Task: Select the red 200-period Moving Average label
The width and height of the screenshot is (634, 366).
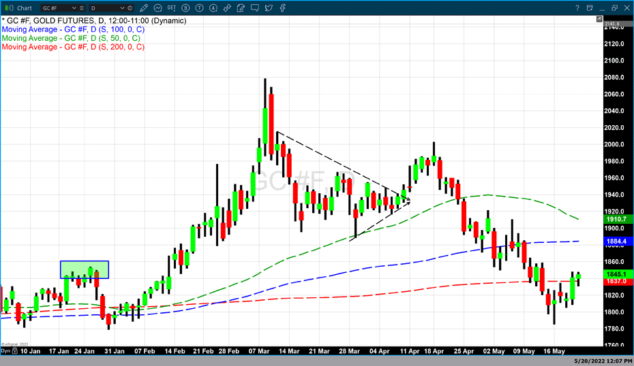Action: (73, 47)
